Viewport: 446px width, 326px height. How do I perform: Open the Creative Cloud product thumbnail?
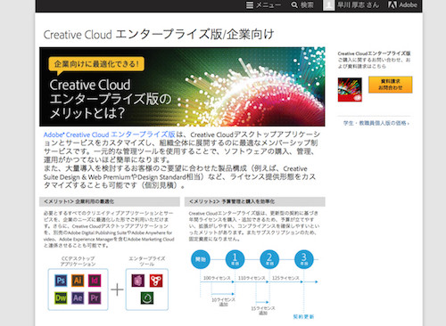point(350,90)
